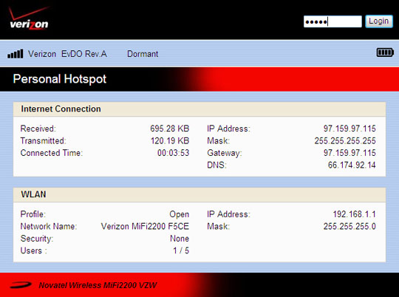Click the battery level icon
Image resolution: width=399 pixels, height=297 pixels.
385,52
